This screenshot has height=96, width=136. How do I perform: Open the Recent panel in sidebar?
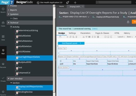3,10
